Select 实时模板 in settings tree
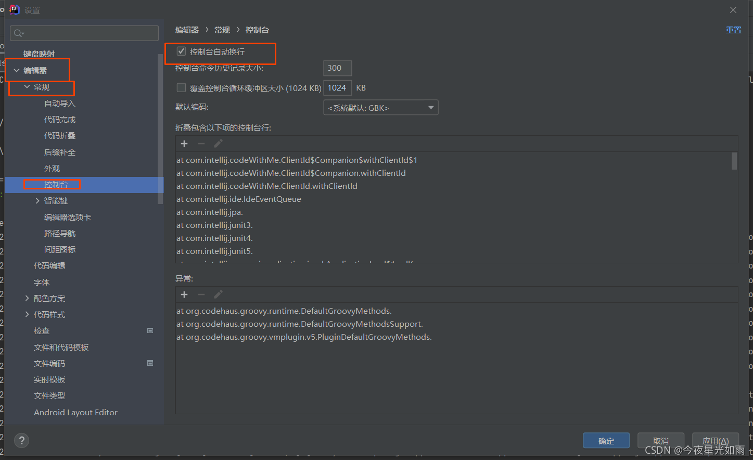This screenshot has width=753, height=460. (49, 380)
